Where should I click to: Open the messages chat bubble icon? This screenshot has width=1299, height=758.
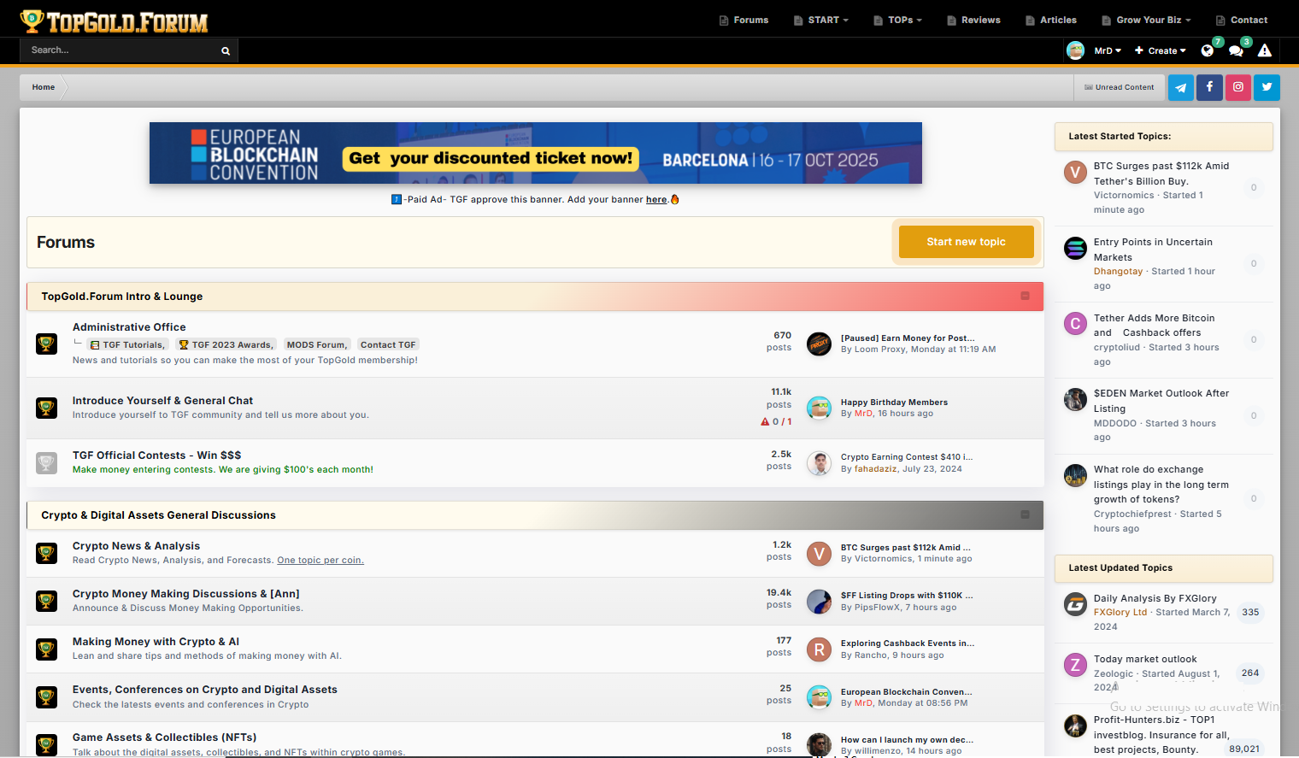coord(1236,50)
